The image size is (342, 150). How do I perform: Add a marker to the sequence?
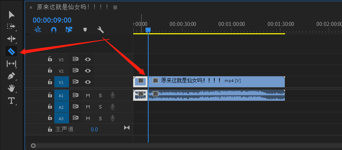(85, 30)
